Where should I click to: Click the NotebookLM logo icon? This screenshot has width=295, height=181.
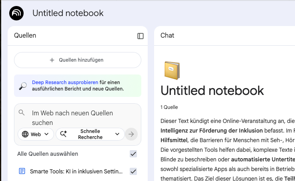[16, 13]
